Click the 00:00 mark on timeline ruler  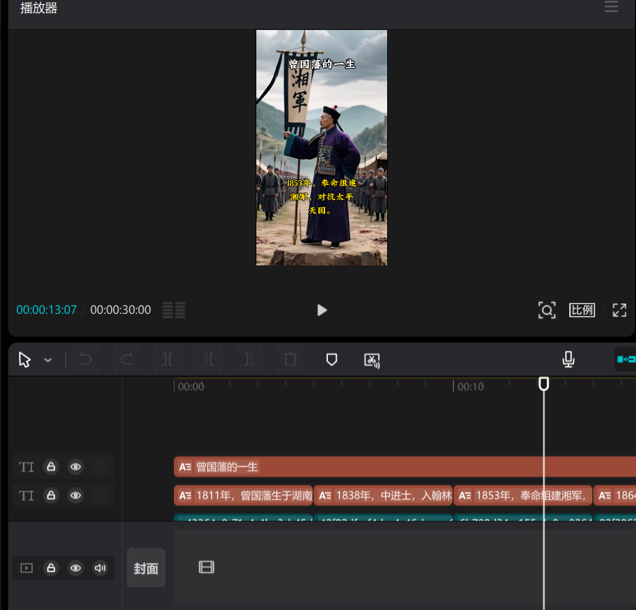coord(191,387)
